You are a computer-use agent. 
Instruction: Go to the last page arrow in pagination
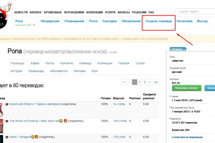156,82
